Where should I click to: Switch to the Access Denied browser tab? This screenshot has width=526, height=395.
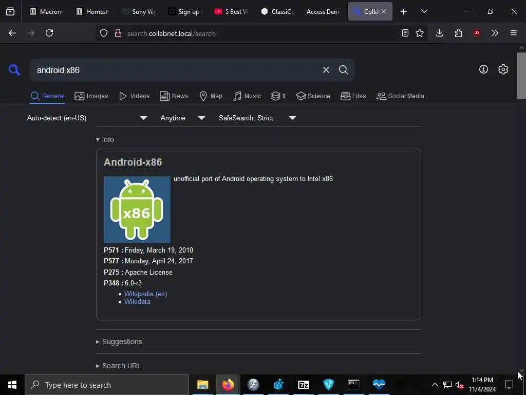click(x=324, y=12)
